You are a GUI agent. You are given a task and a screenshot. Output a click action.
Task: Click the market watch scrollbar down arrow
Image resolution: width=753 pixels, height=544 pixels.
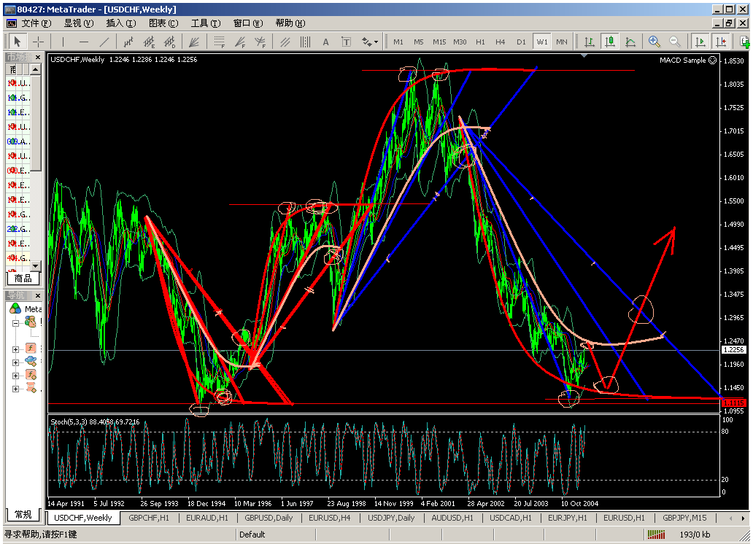coord(35,266)
